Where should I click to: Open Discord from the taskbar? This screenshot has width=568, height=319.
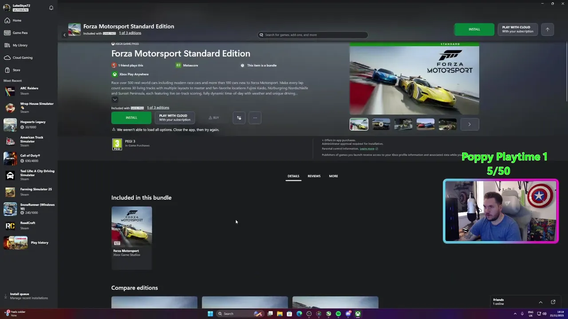click(348, 314)
